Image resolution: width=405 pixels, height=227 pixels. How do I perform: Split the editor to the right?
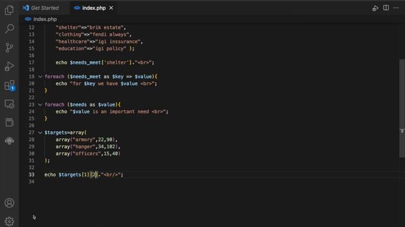(x=386, y=8)
